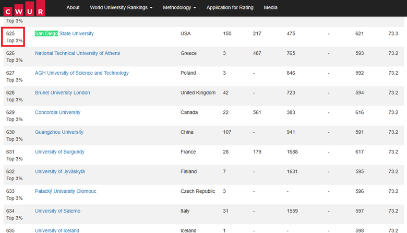
Task: Click the Italy country cell
Action: click(185, 211)
